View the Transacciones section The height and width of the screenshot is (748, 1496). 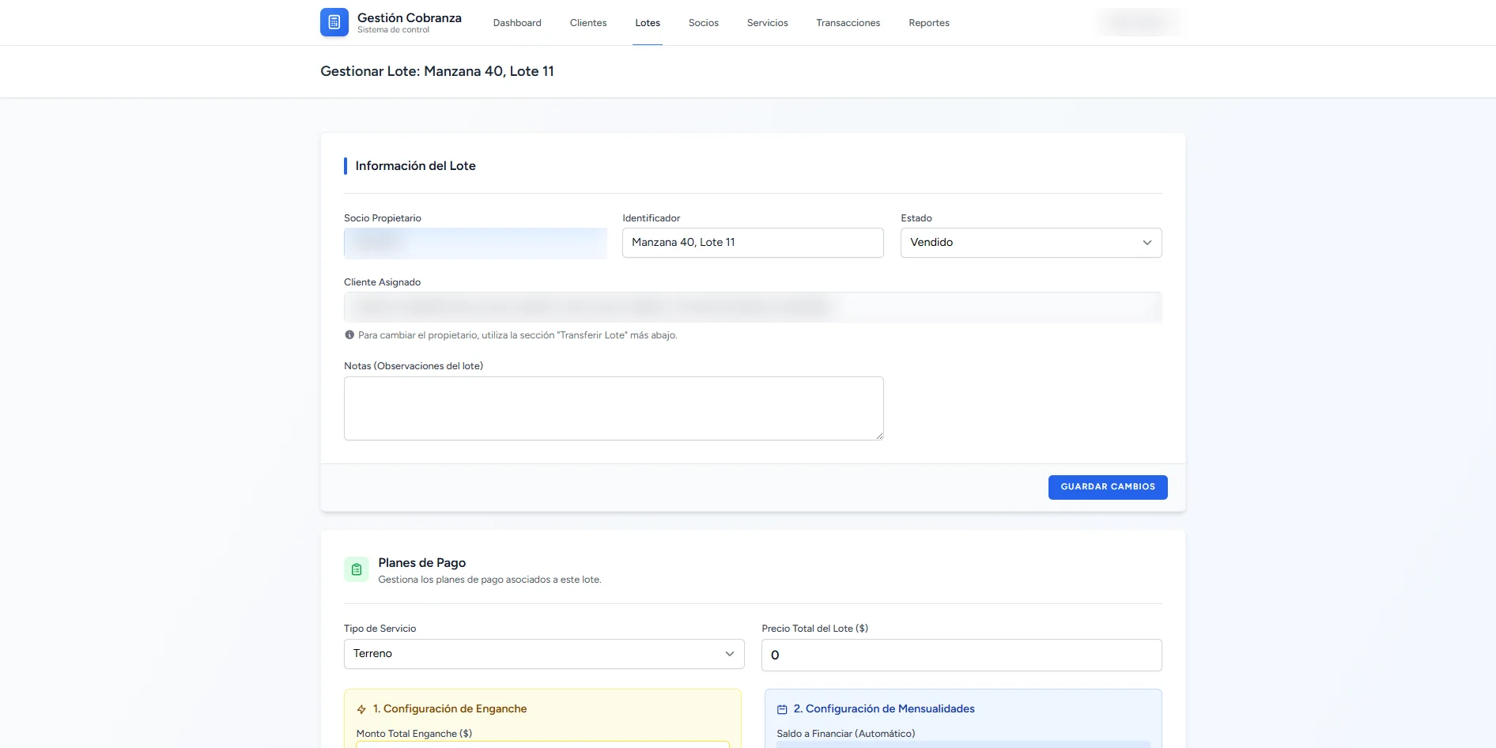click(848, 23)
